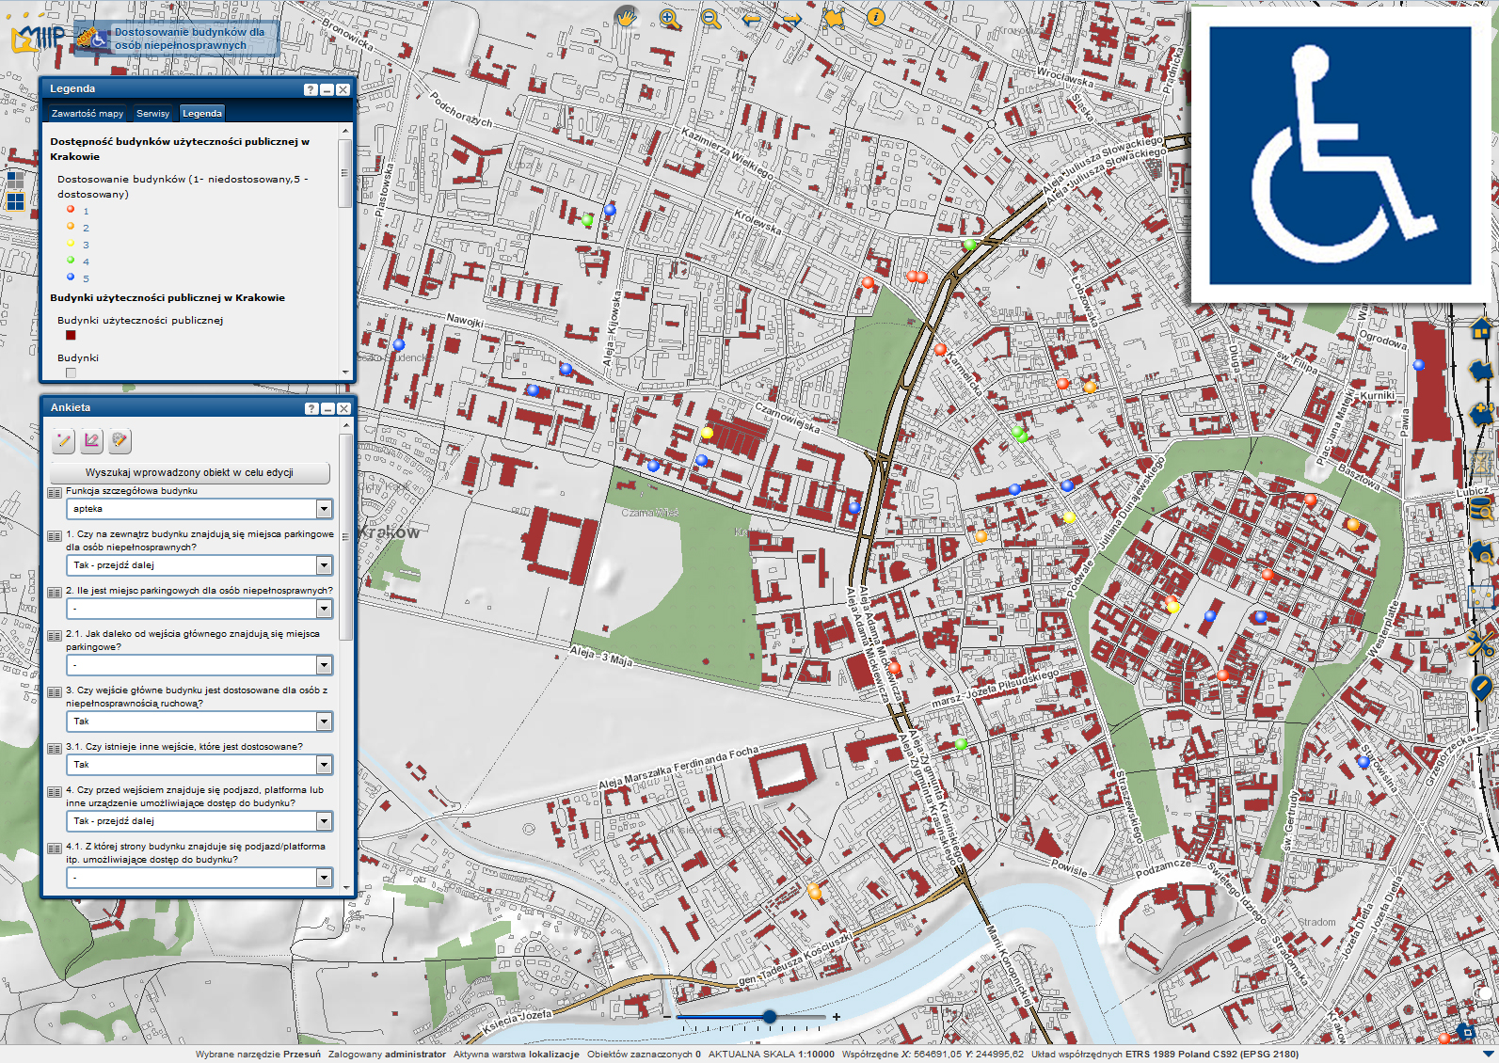Activate the zoom out magnifier tool
1499x1063 pixels.
coord(711,19)
